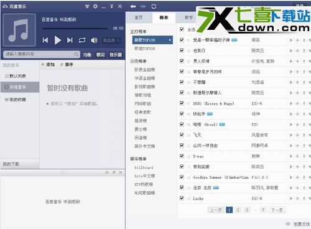
Task: Open the 华语金曲榜 chart
Action: [145, 78]
